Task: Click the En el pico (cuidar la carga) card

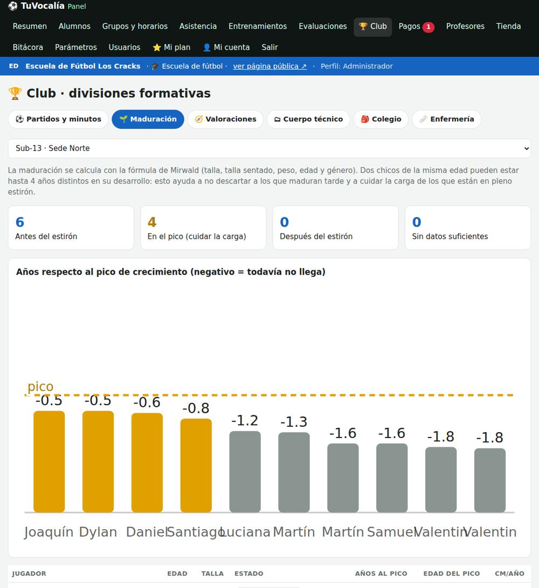Action: pos(203,228)
